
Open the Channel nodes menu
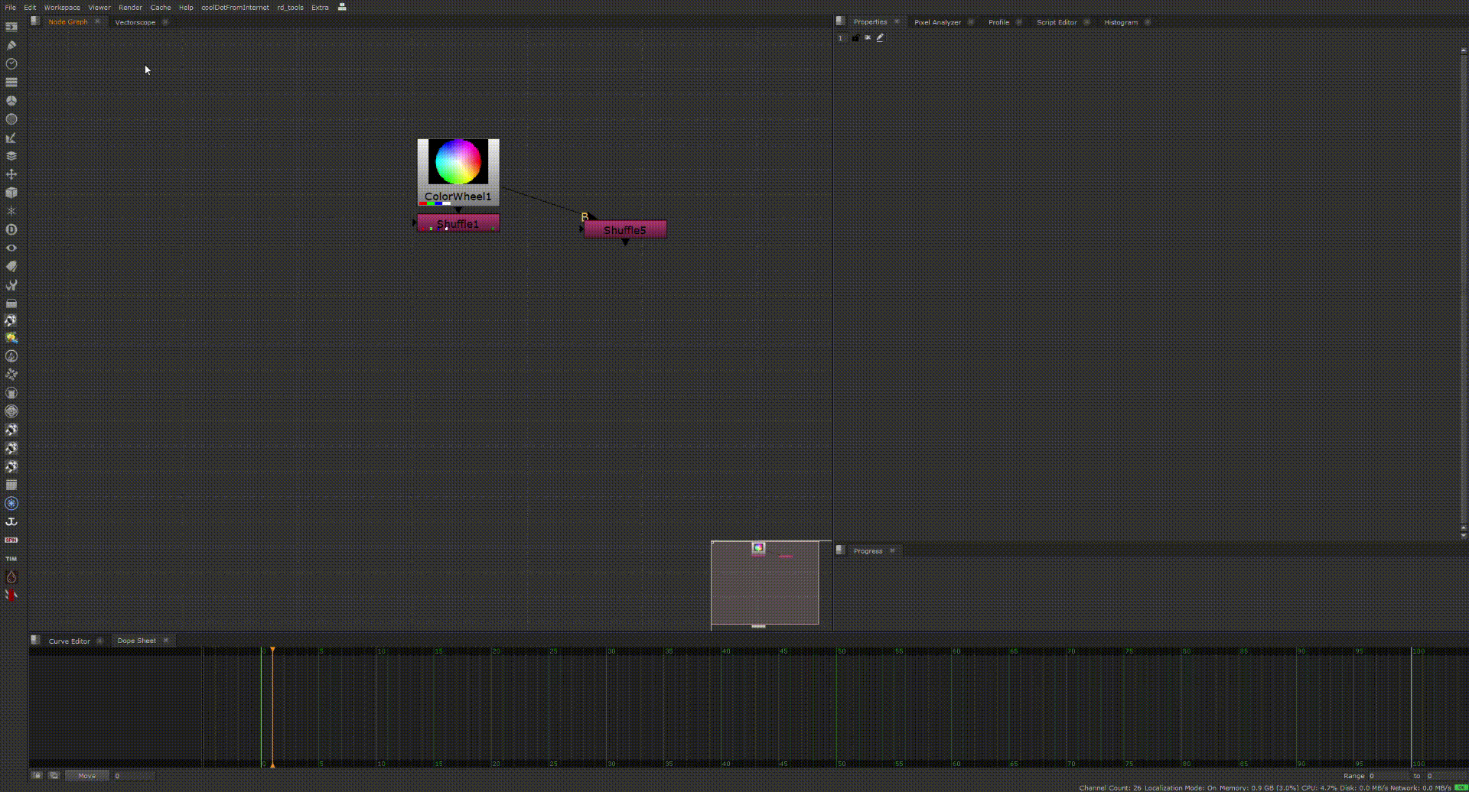tap(11, 82)
